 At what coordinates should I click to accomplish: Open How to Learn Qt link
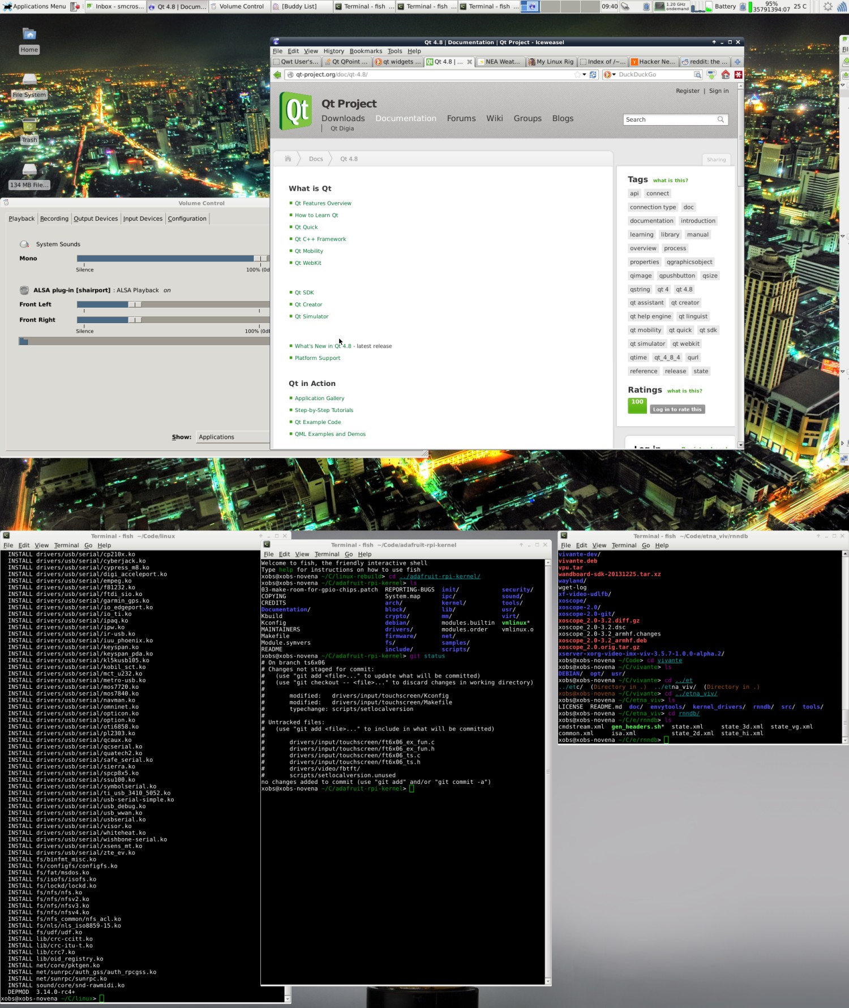[x=316, y=215]
